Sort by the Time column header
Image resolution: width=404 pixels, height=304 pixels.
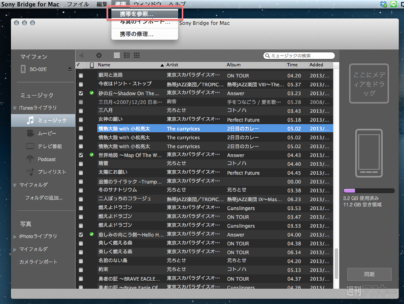(297, 65)
